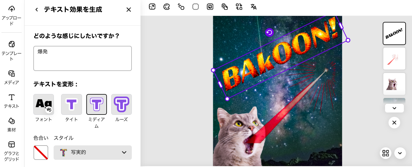412x167 pixels.
Task: Open the テンプレート panel
Action: [11, 50]
